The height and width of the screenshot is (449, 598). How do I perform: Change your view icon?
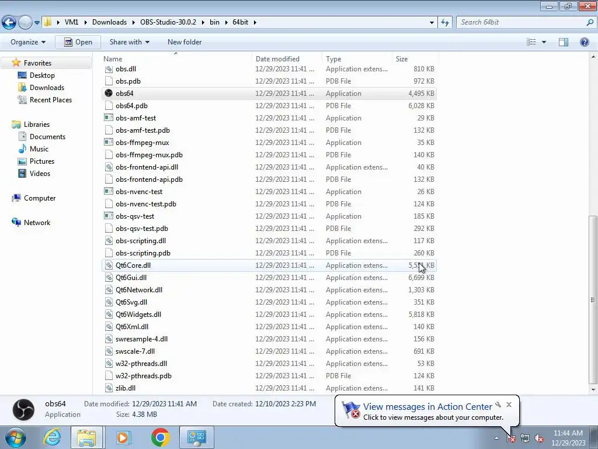click(x=531, y=42)
